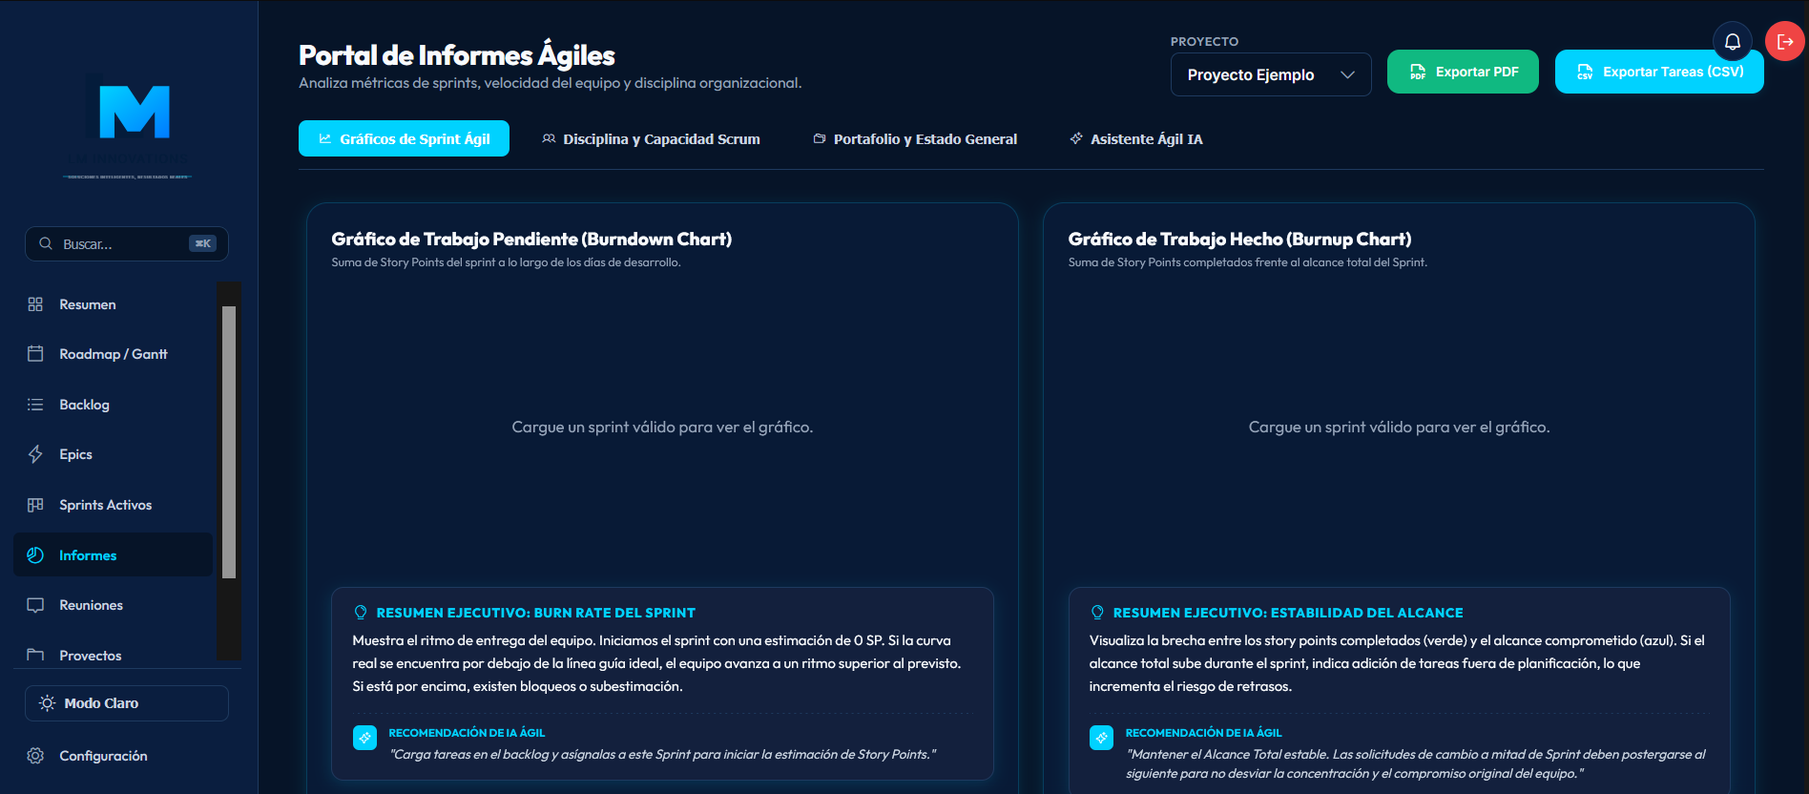Open the Proyecto Ejemplo dropdown

click(x=1271, y=74)
